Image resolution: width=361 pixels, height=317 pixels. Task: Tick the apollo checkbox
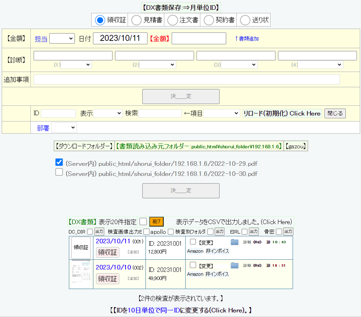[171, 232]
